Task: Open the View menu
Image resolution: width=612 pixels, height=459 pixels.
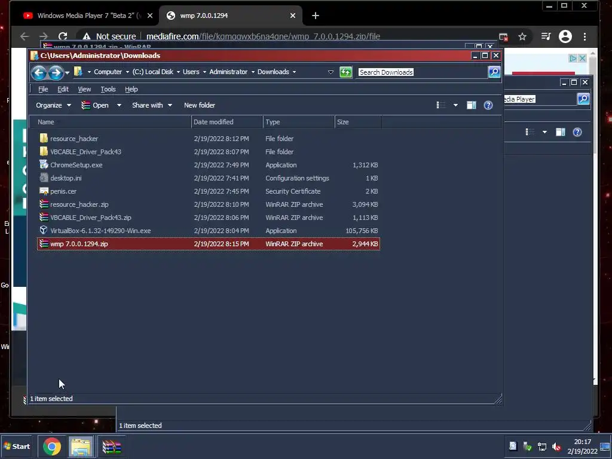Action: tap(84, 89)
